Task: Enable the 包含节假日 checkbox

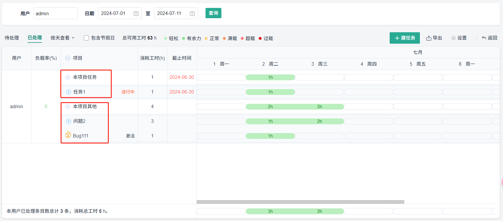Action: pyautogui.click(x=86, y=38)
